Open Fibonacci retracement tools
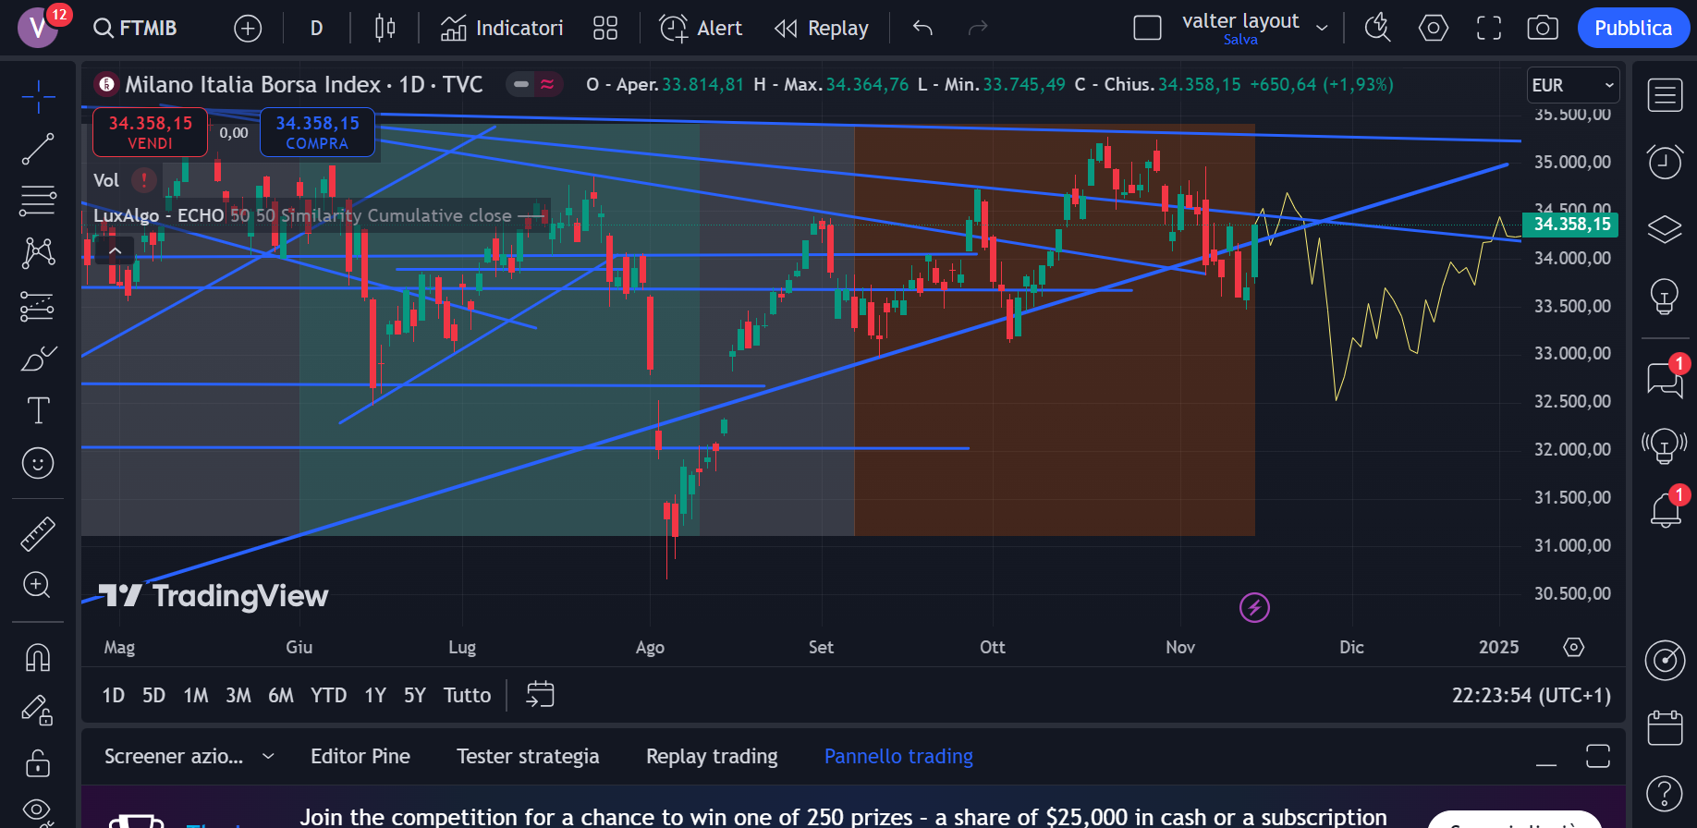 click(38, 200)
